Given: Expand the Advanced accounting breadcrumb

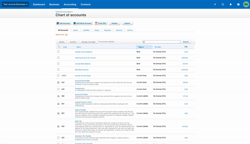Looking at the screenshot, I should pyautogui.click(x=63, y=11).
